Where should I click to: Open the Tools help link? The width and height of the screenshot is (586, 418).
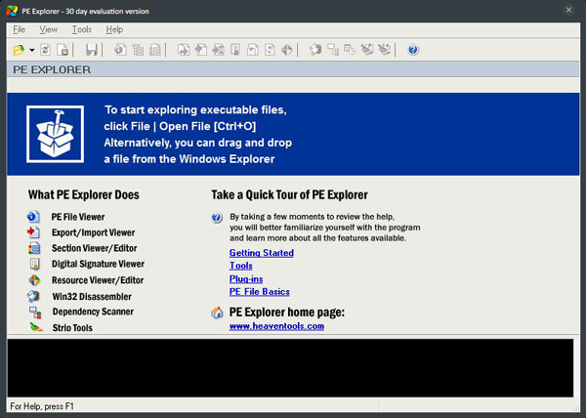coord(240,266)
